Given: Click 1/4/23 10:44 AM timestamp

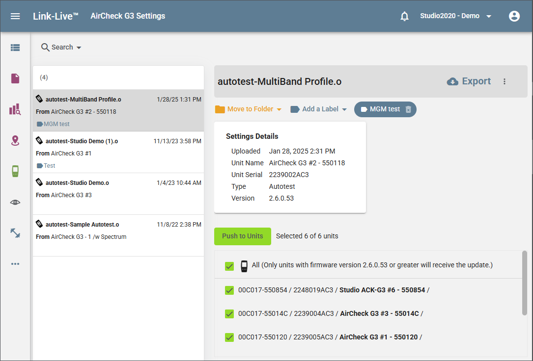Looking at the screenshot, I should coord(179,182).
